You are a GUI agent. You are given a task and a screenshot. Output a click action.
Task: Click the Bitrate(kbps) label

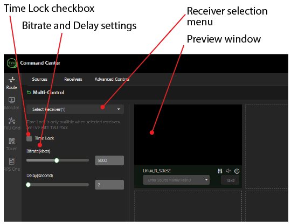pyautogui.click(x=38, y=151)
